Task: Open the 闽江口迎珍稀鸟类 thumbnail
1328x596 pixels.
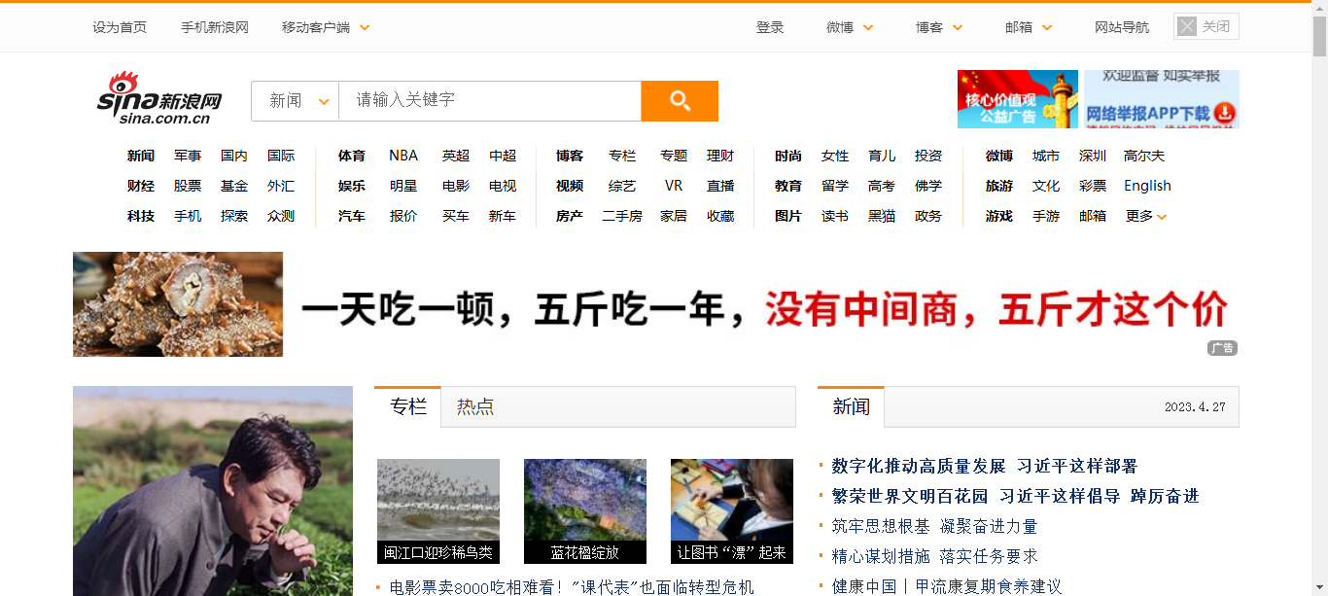Action: tap(438, 511)
